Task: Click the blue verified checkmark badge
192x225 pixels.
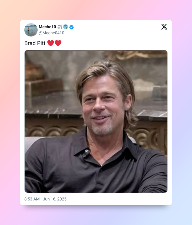Action: [71, 27]
